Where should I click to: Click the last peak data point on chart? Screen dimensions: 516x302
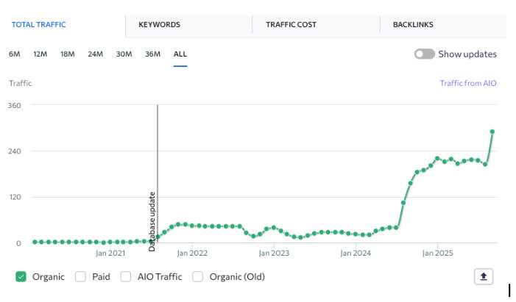492,132
